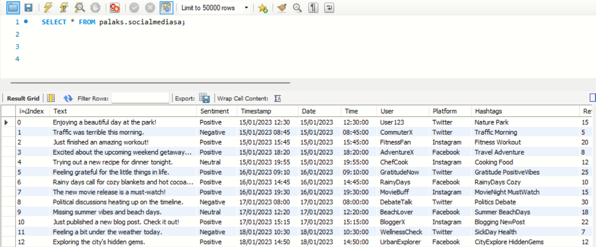Toggle Wrap Cell Content icon
The width and height of the screenshot is (596, 247).
point(278,98)
